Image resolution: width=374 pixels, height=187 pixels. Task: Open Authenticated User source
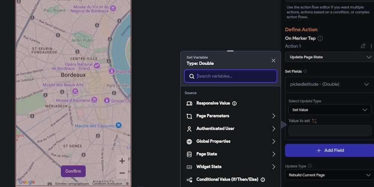click(231, 129)
